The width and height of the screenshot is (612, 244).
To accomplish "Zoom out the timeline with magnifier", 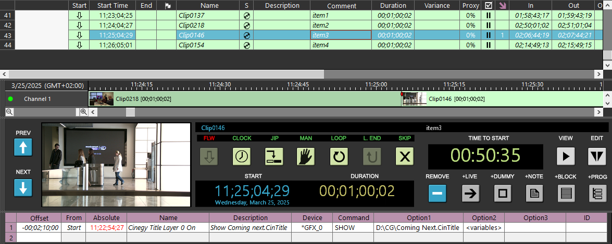I will 9,112.
